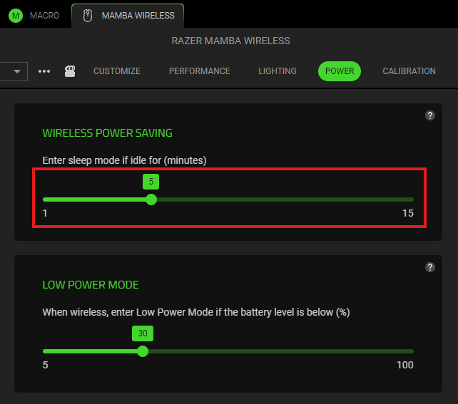The height and width of the screenshot is (404, 458).
Task: Click the battery slider maximum label 100
Action: (x=404, y=365)
